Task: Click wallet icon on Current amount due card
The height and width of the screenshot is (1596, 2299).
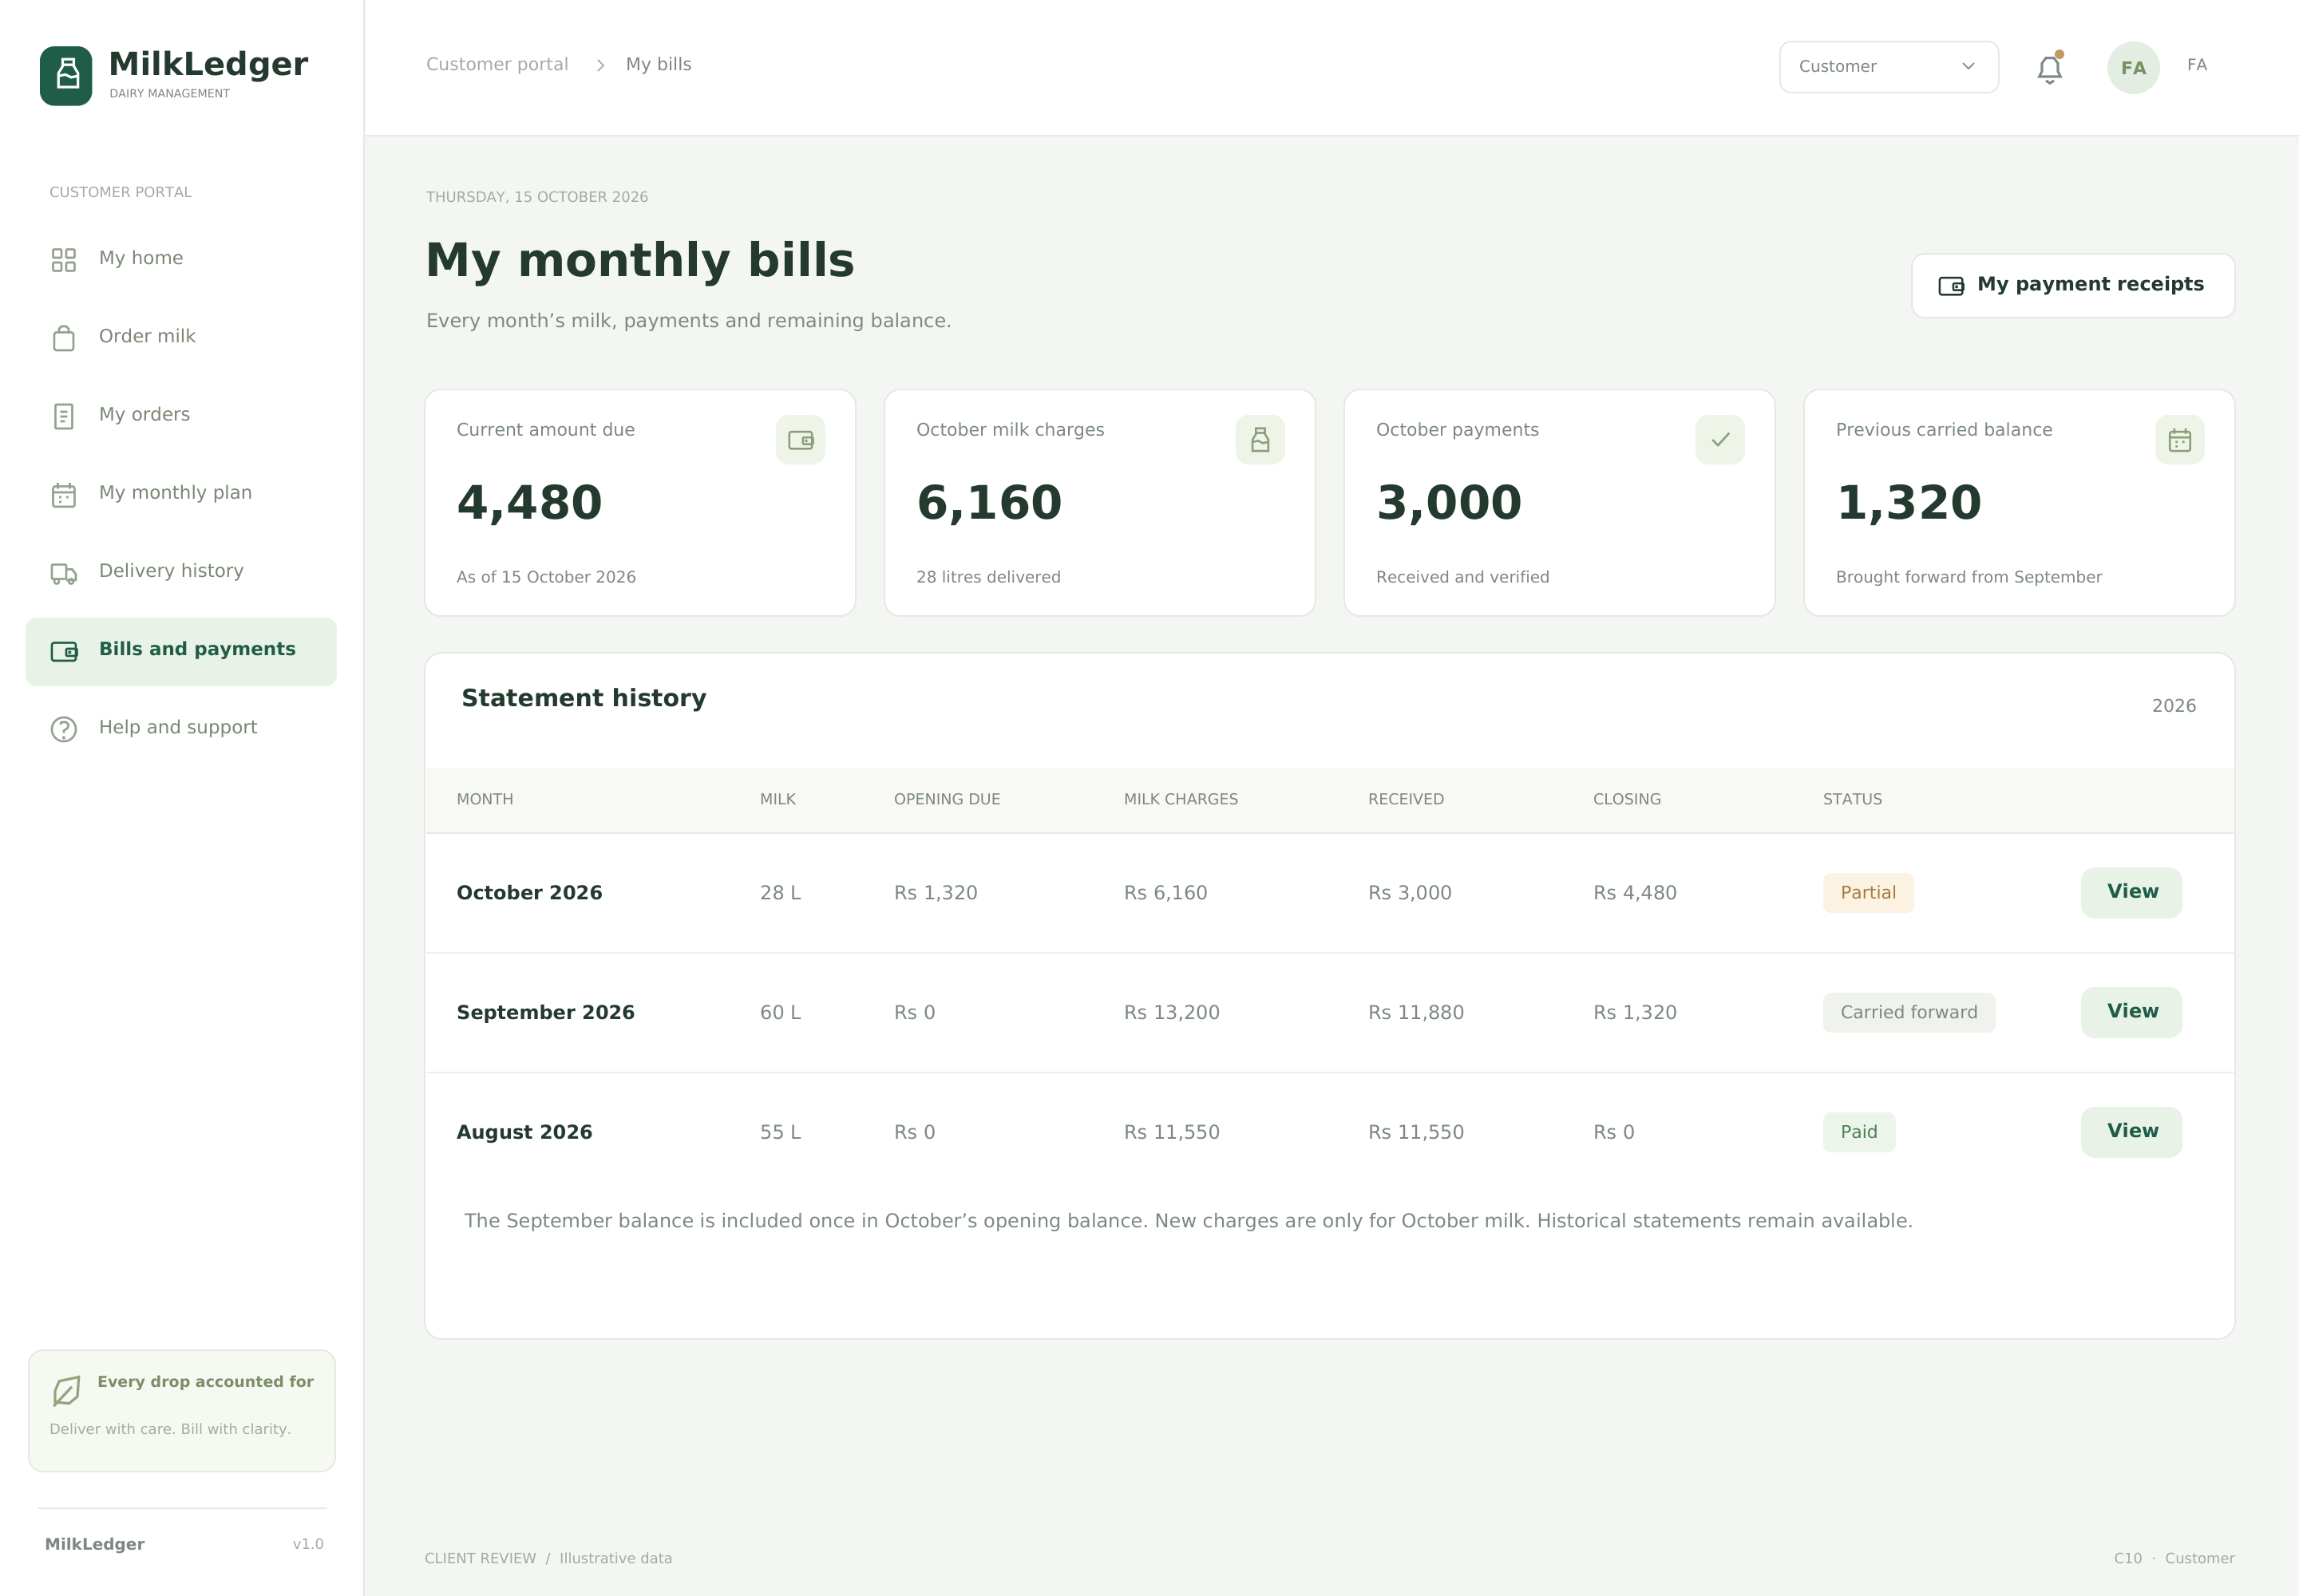Action: pyautogui.click(x=801, y=440)
